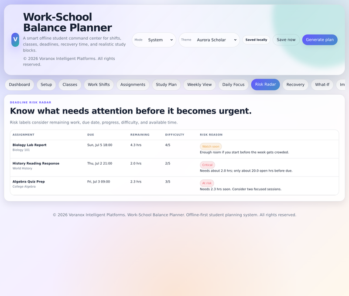349x296 pixels.
Task: Click the 2.0 hrs remaining value
Action: [x=136, y=163]
